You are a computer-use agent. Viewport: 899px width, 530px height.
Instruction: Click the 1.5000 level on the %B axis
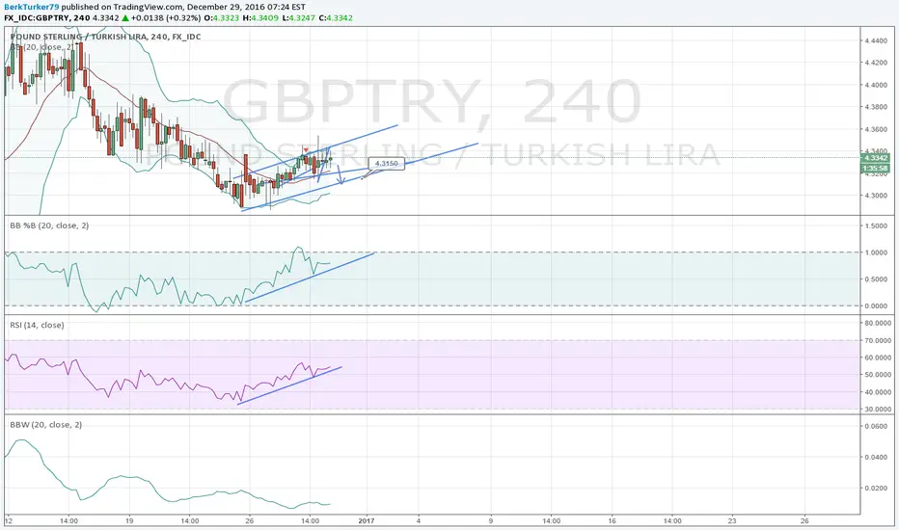coord(876,225)
